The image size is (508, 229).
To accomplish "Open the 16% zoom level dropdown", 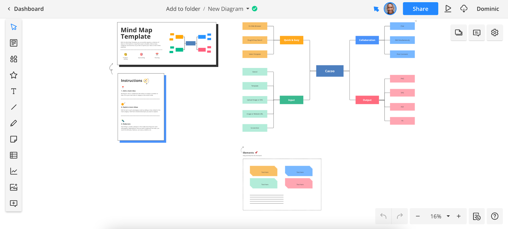I will 448,216.
